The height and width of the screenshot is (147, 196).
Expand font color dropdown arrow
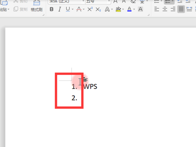[x=134, y=9]
